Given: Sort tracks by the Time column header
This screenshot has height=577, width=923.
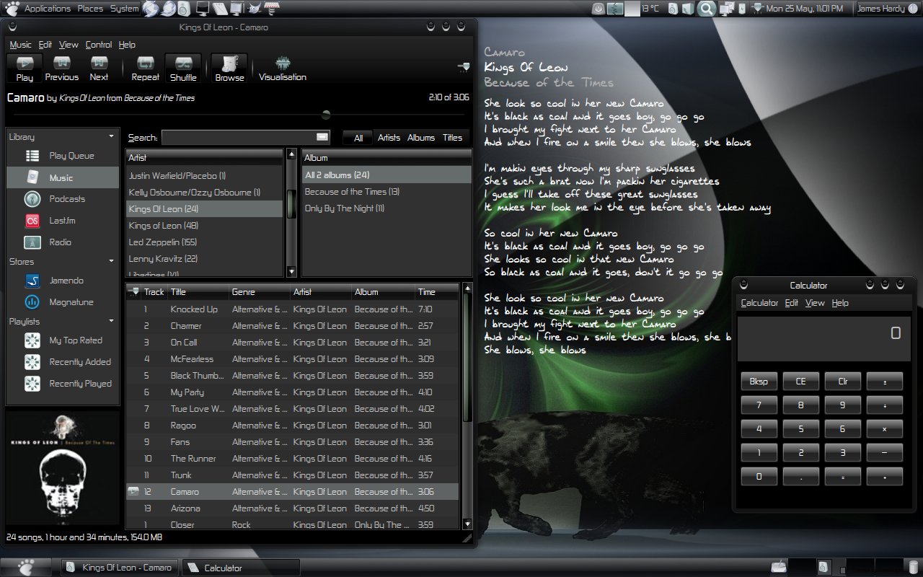Looking at the screenshot, I should (x=436, y=292).
